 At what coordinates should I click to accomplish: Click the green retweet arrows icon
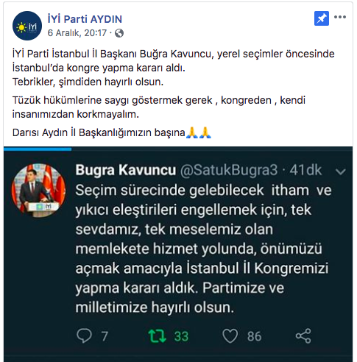(157, 336)
